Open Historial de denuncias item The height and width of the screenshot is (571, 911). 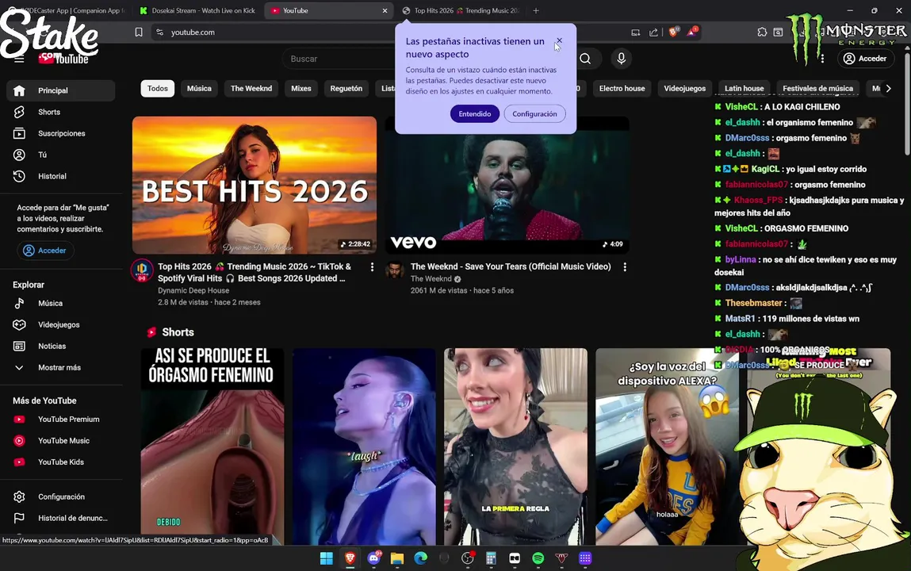click(60, 518)
